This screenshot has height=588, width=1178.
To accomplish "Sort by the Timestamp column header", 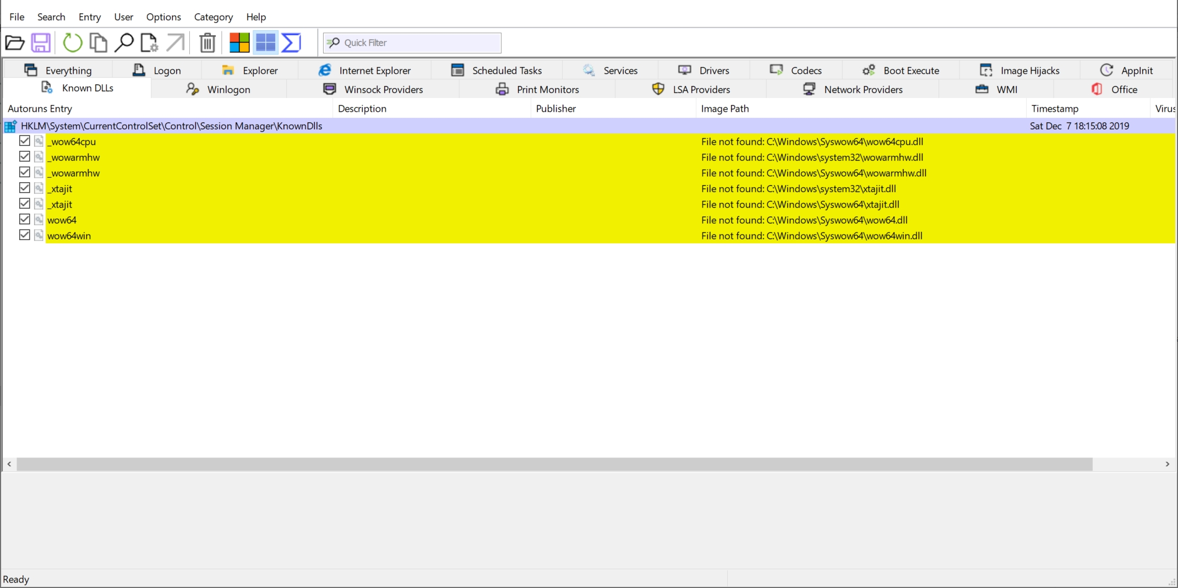I will click(x=1088, y=108).
